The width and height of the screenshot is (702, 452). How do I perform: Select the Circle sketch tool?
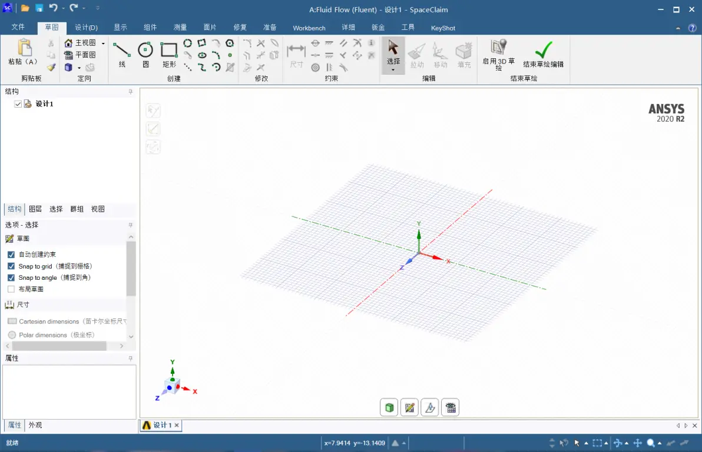[145, 54]
